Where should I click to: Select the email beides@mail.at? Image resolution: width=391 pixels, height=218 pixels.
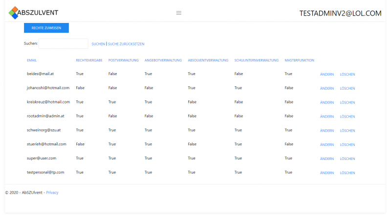click(41, 74)
